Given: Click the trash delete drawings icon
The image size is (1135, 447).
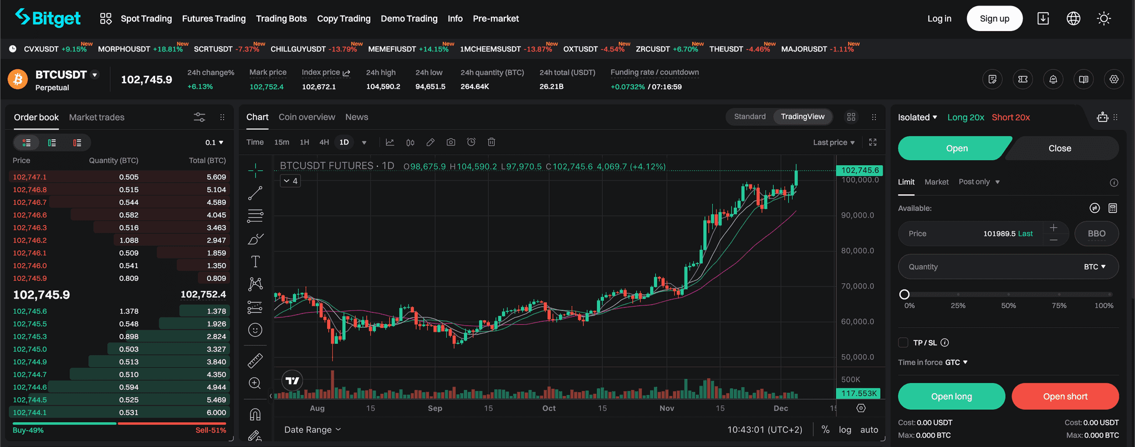Looking at the screenshot, I should 492,142.
